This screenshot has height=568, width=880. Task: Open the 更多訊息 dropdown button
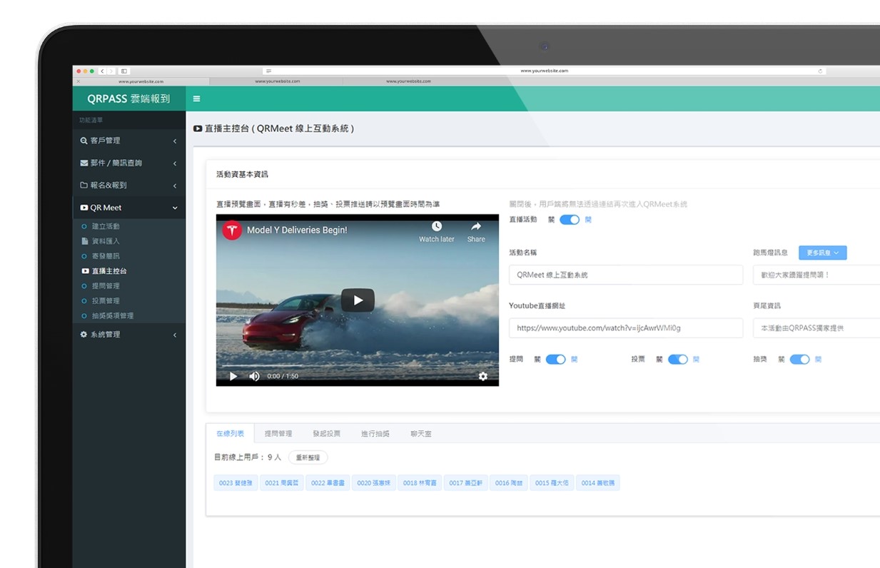pyautogui.click(x=823, y=253)
